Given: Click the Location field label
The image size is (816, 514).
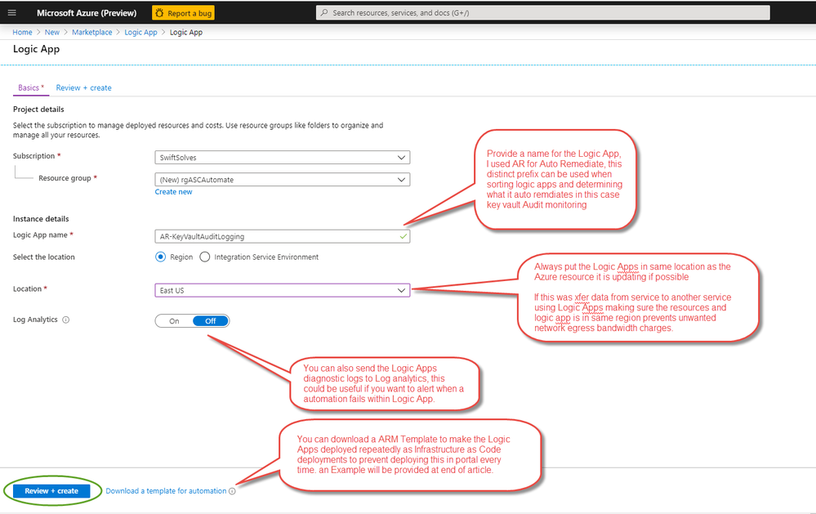Looking at the screenshot, I should point(27,288).
